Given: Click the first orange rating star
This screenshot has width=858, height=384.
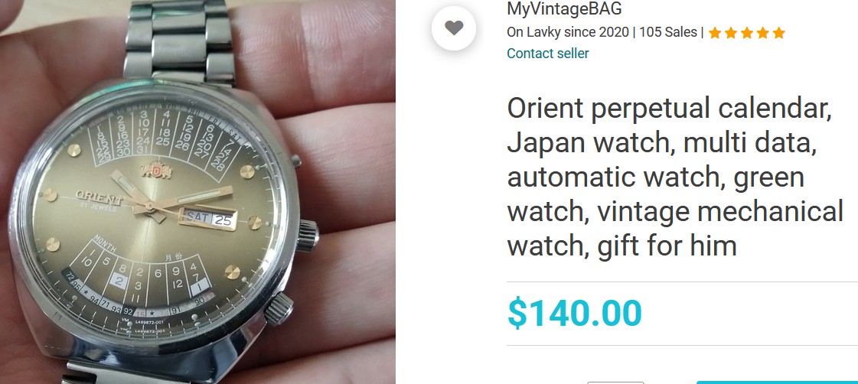Looking at the screenshot, I should tap(715, 33).
